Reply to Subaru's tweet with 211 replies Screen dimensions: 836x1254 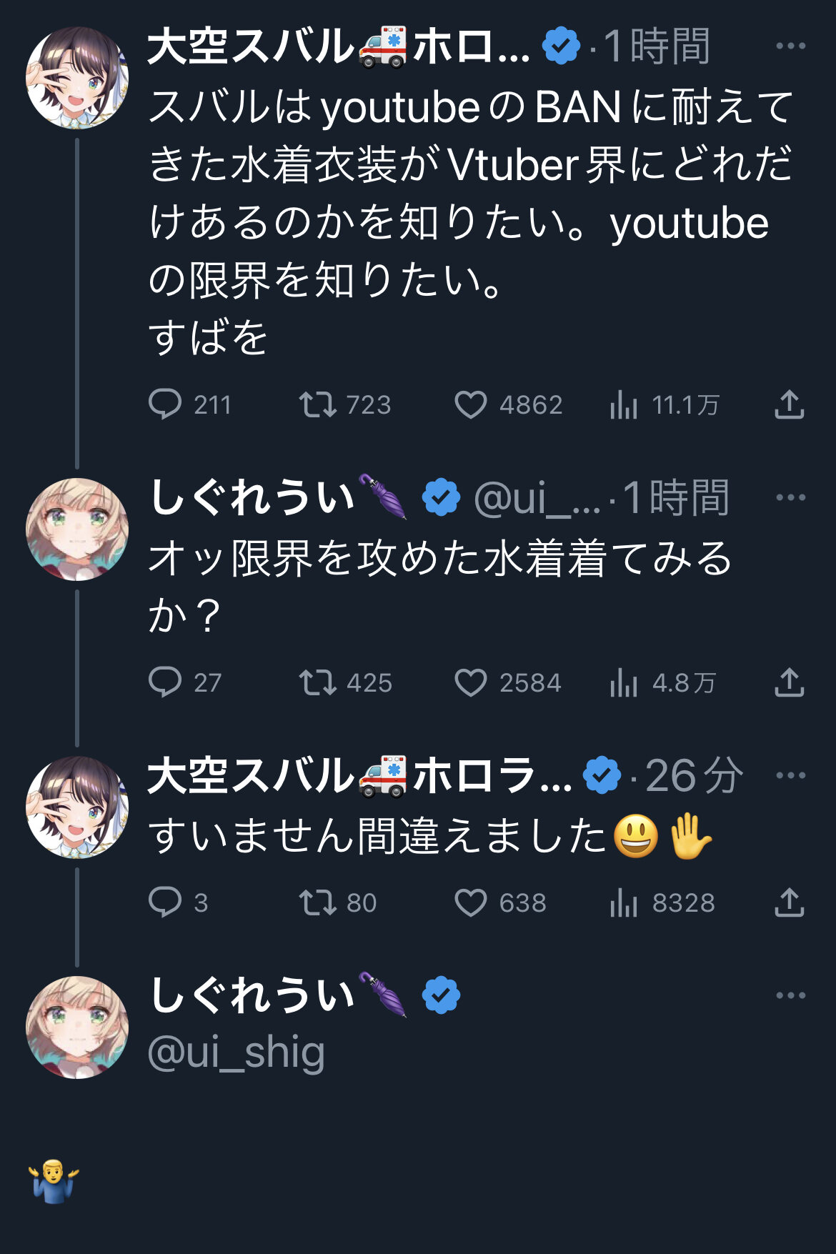(165, 404)
